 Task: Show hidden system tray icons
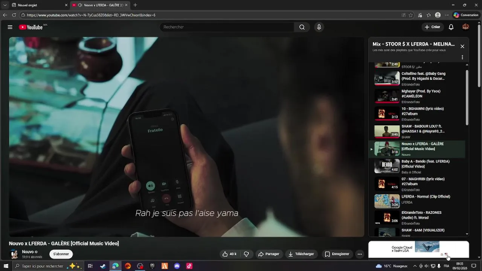tap(415, 266)
